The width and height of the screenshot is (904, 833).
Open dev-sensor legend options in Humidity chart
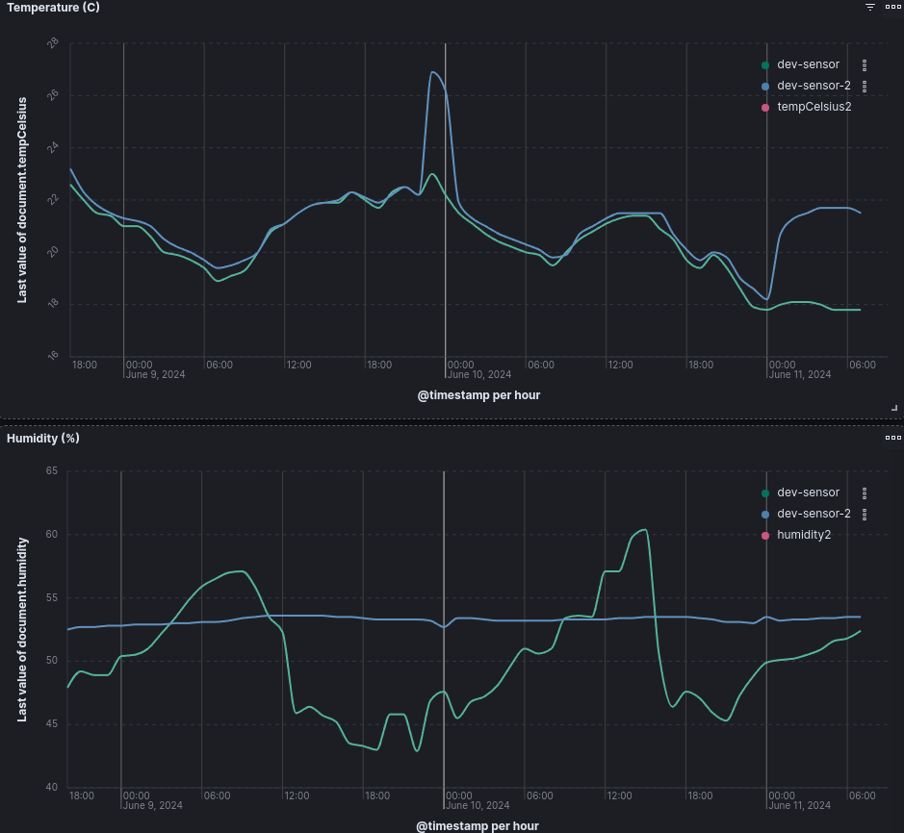tap(865, 493)
